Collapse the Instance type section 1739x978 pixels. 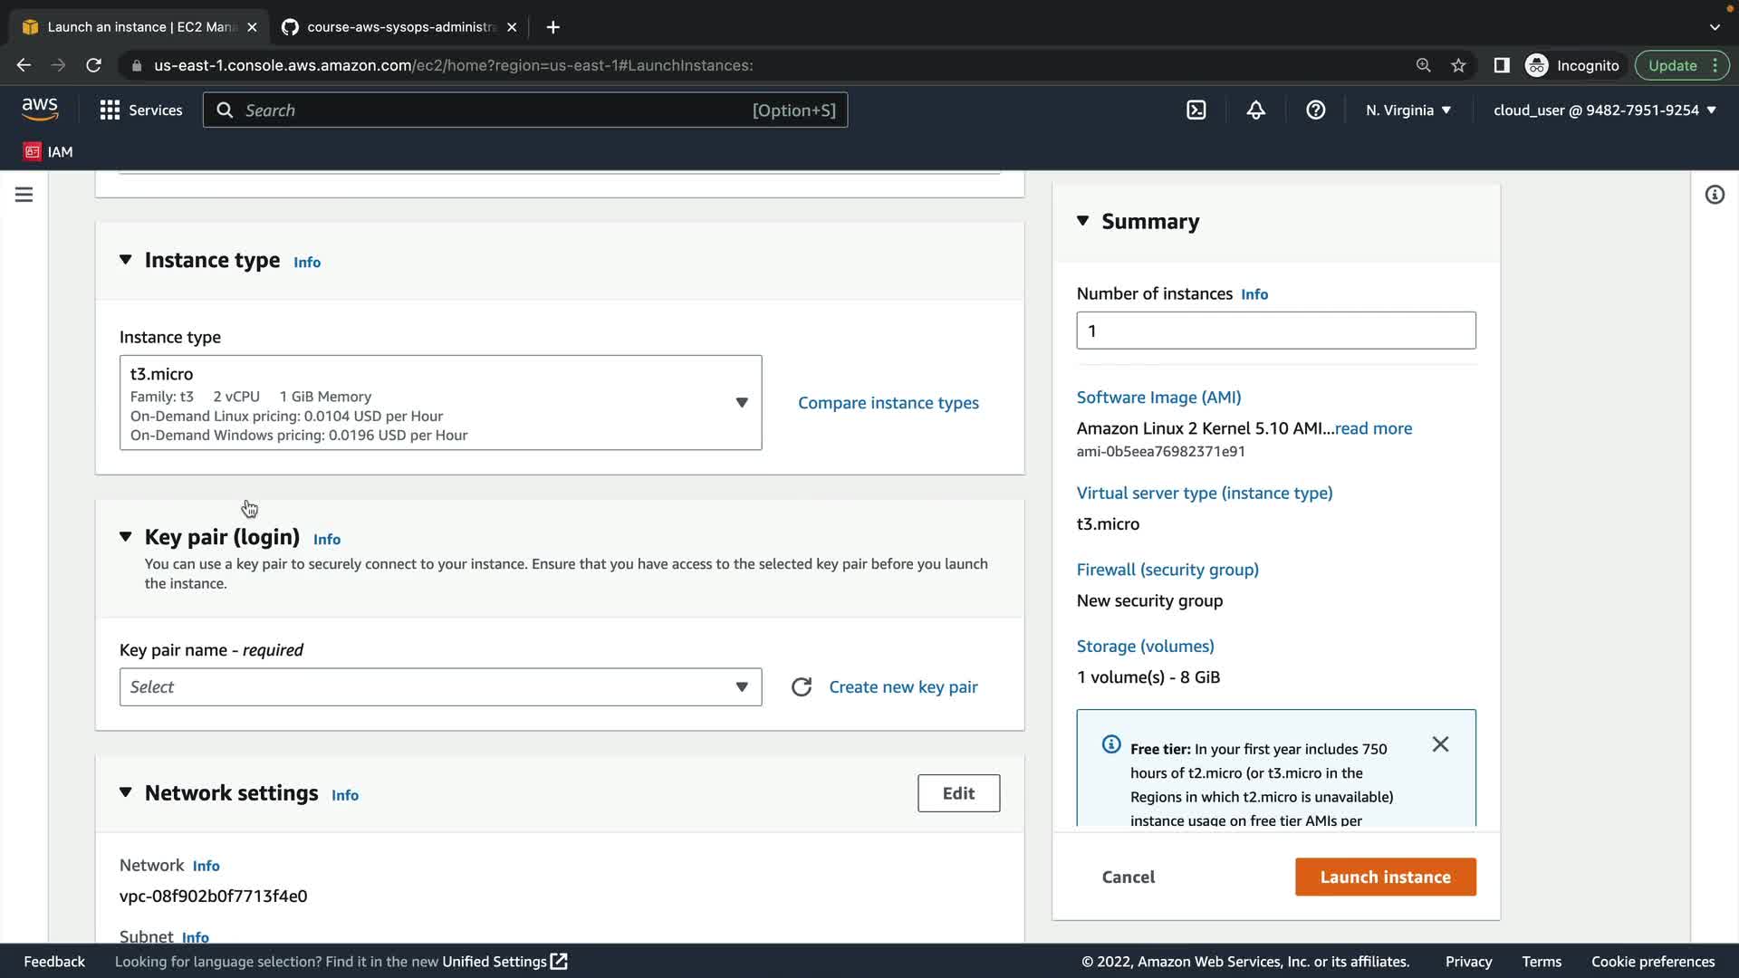coord(126,261)
